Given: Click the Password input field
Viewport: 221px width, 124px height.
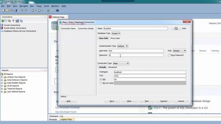Looking at the screenshot, I should click(136, 55).
